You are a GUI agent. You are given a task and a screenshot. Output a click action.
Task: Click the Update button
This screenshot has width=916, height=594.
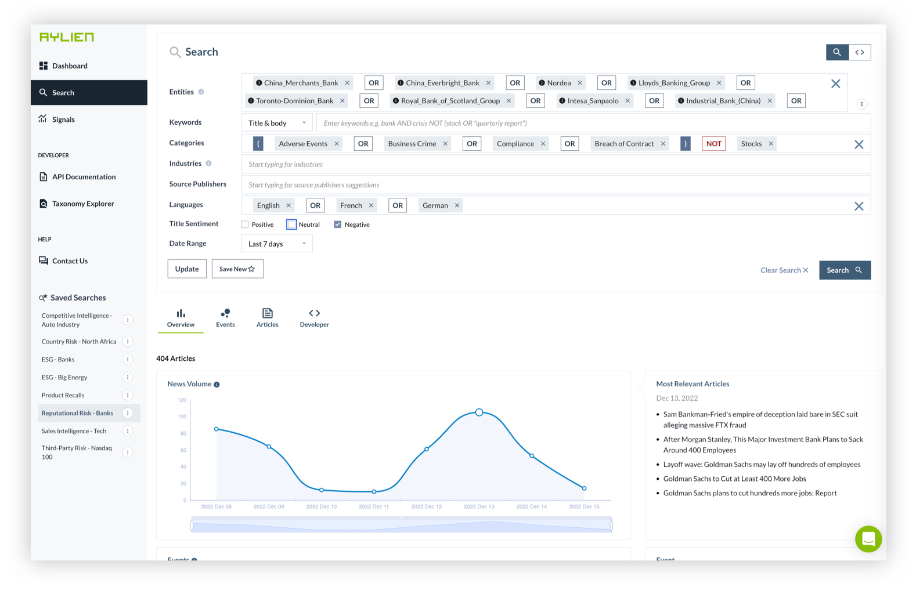point(187,269)
